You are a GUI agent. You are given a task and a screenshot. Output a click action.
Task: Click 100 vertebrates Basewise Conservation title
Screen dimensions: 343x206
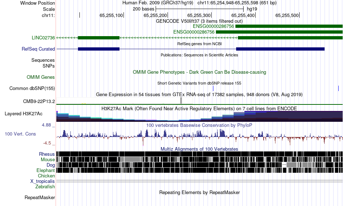(x=199, y=125)
